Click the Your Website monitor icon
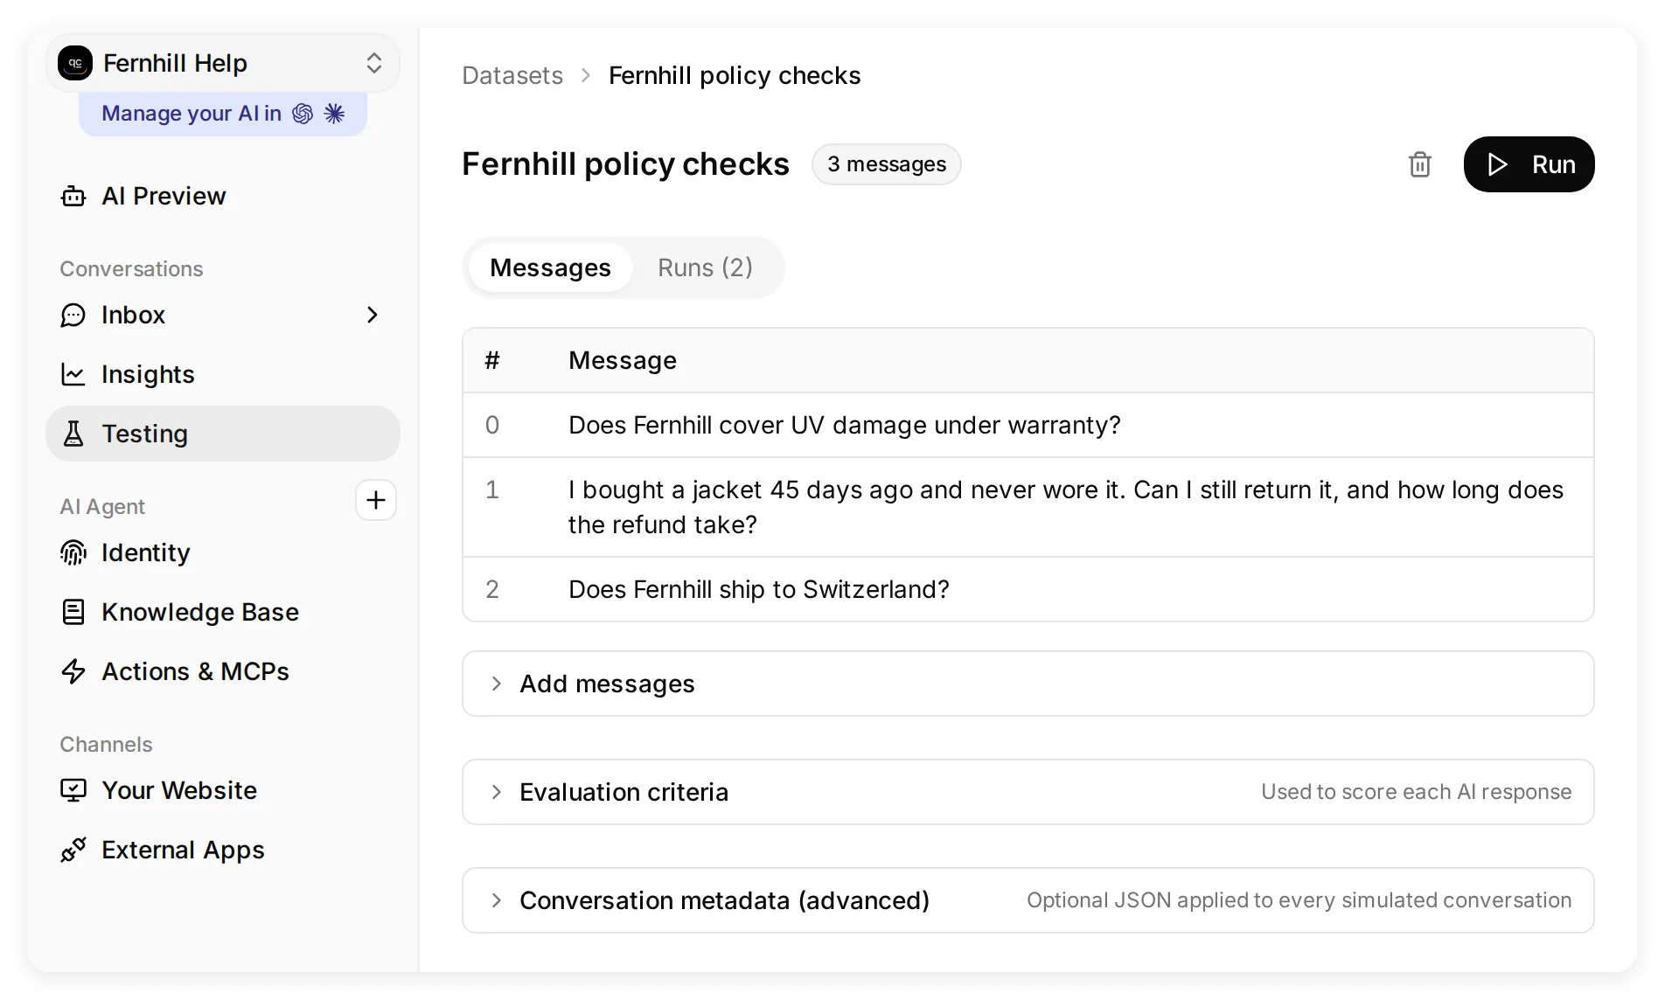The image size is (1665, 1000). tap(73, 790)
